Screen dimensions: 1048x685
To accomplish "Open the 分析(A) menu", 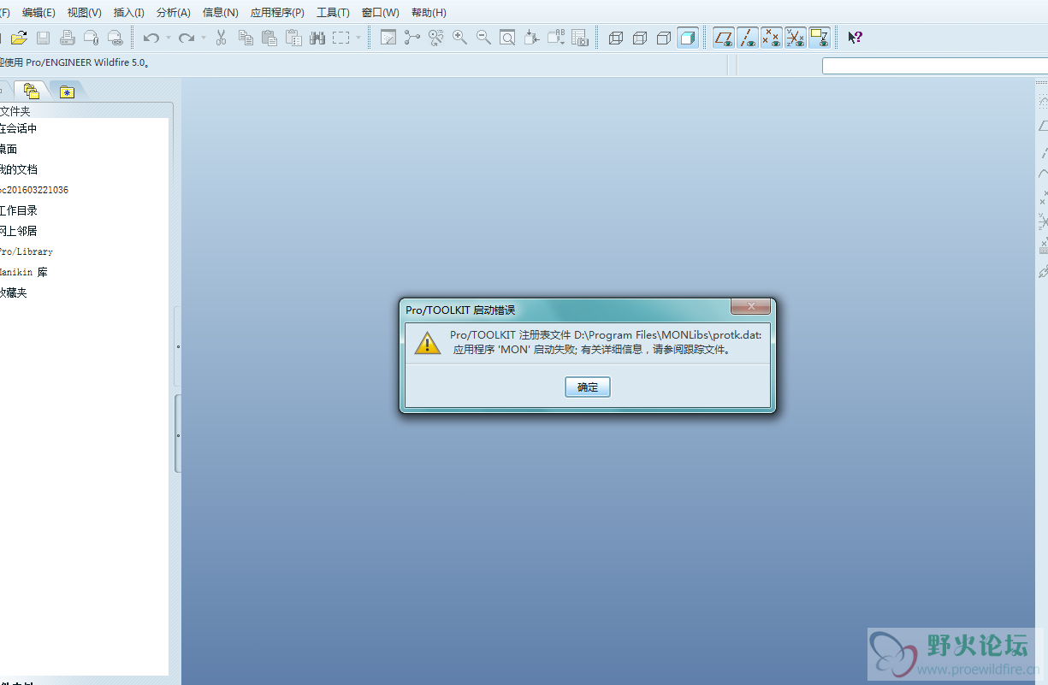I will pos(174,13).
